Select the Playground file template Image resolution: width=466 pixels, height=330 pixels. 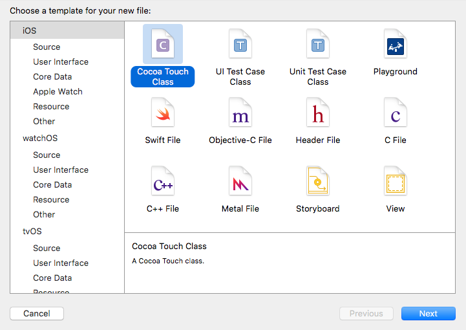[396, 45]
